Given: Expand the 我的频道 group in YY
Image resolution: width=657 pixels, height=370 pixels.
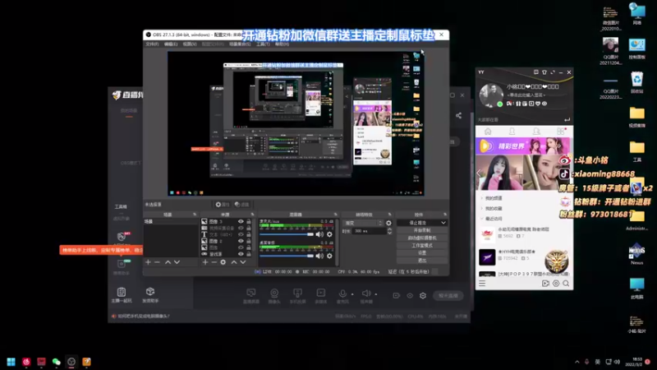Looking at the screenshot, I should [481, 198].
